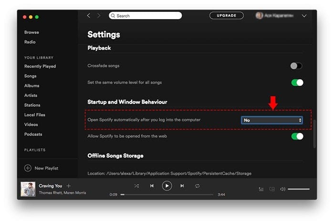Toggle Crossfade songs switch
This screenshot has width=334, height=224.
[296, 66]
